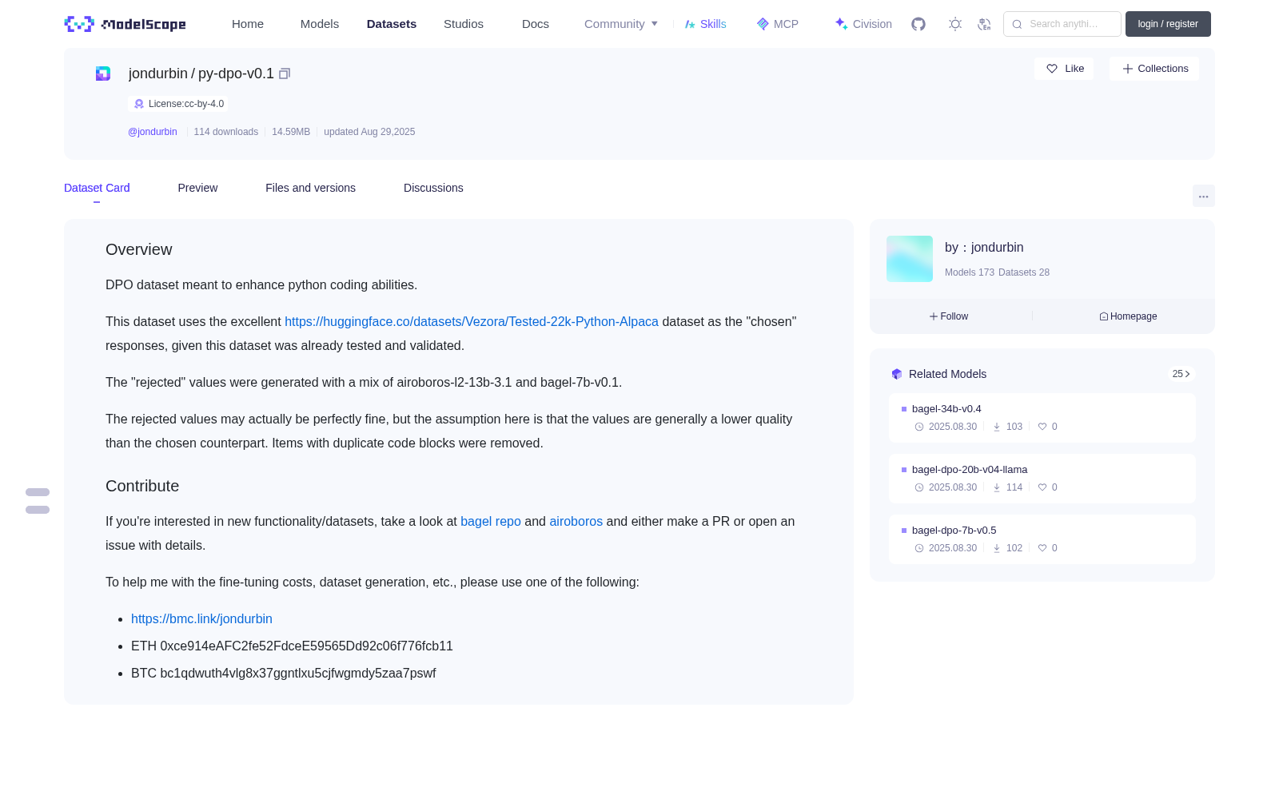Click the three-dots more options button
Image resolution: width=1279 pixels, height=799 pixels.
[1204, 197]
